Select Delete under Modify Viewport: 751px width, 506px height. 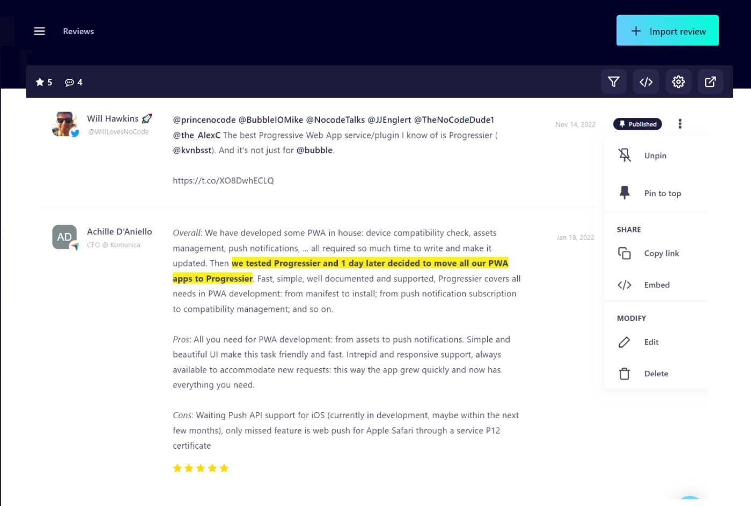pos(657,374)
